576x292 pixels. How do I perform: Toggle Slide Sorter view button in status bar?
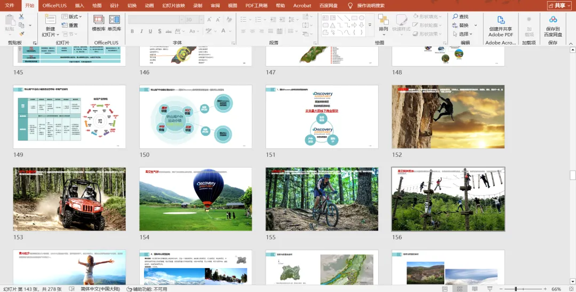[x=460, y=289]
